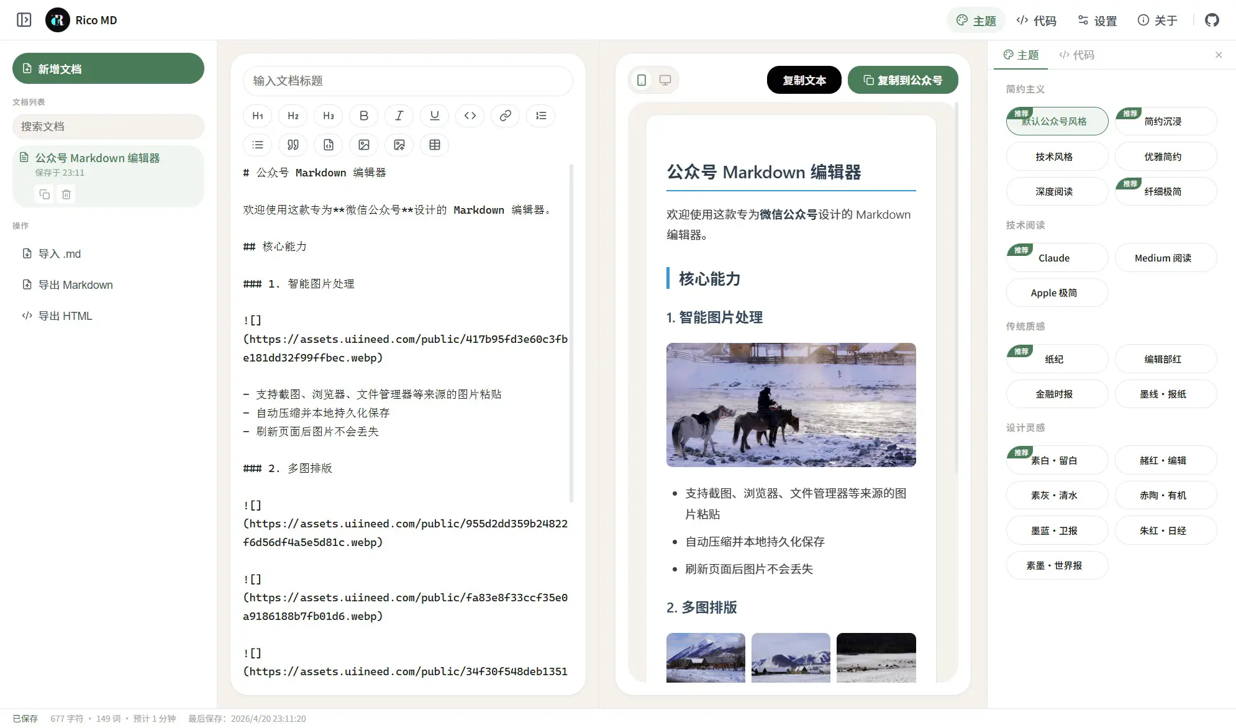Choose the 素白·留白 theme
The image size is (1236, 728).
[x=1057, y=460]
